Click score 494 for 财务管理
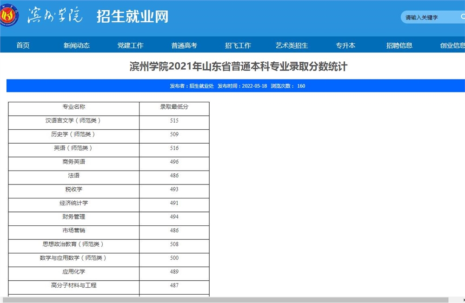This screenshot has height=303, width=465. click(174, 217)
